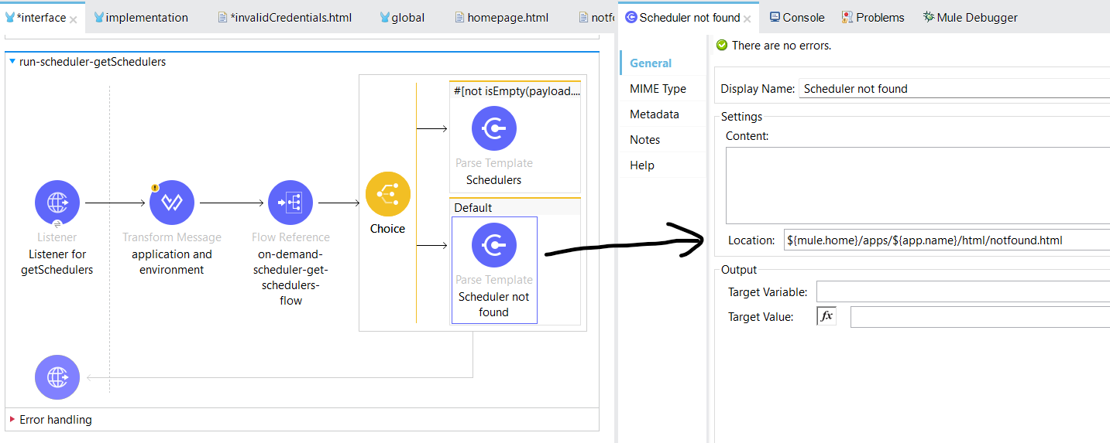Collapse the run-scheduler-getSchedulers flow

12,62
